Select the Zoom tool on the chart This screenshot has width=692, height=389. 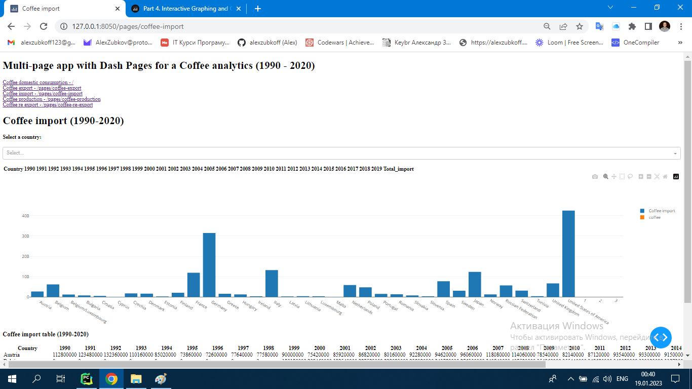click(605, 176)
